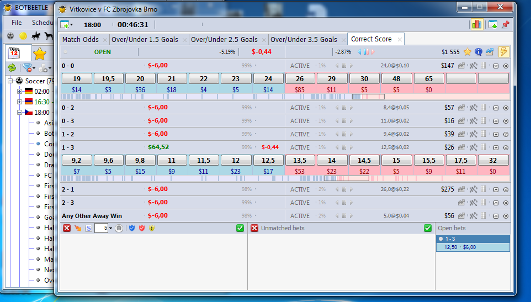Click the tools icon in 0 - 0 row
The height and width of the screenshot is (302, 531).
coord(473,66)
